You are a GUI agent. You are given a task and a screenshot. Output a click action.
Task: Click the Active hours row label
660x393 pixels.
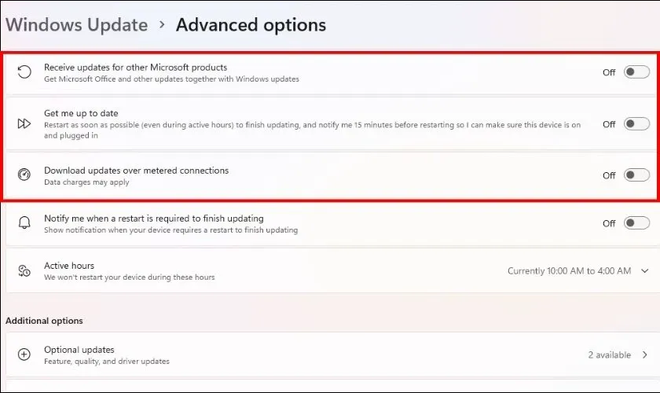point(69,266)
